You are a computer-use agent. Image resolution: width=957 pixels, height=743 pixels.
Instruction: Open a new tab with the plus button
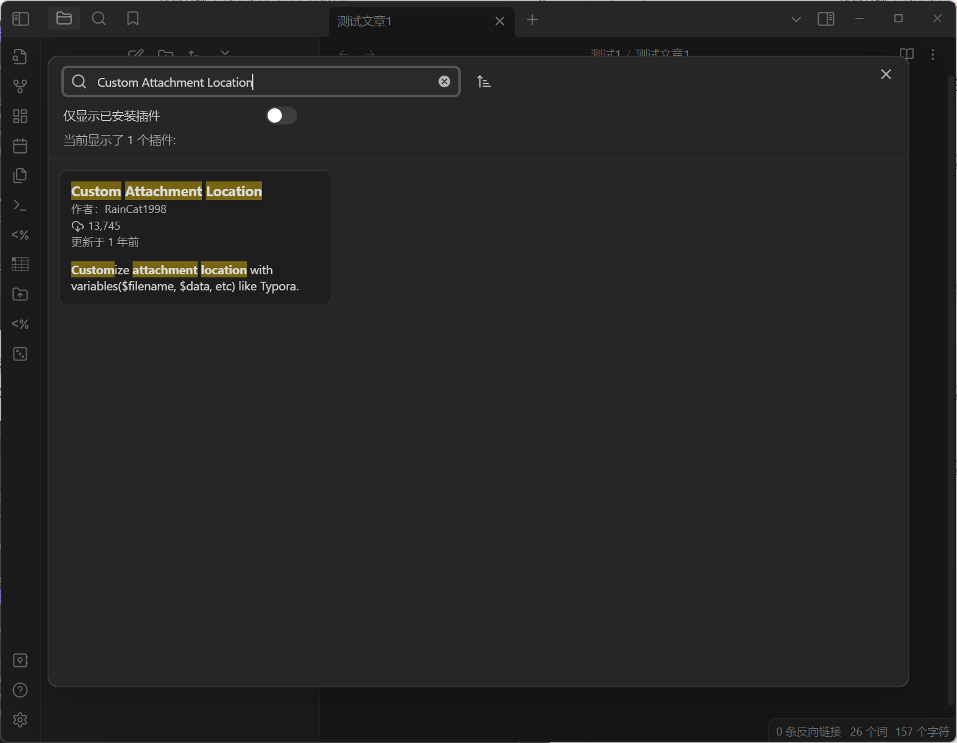(533, 19)
